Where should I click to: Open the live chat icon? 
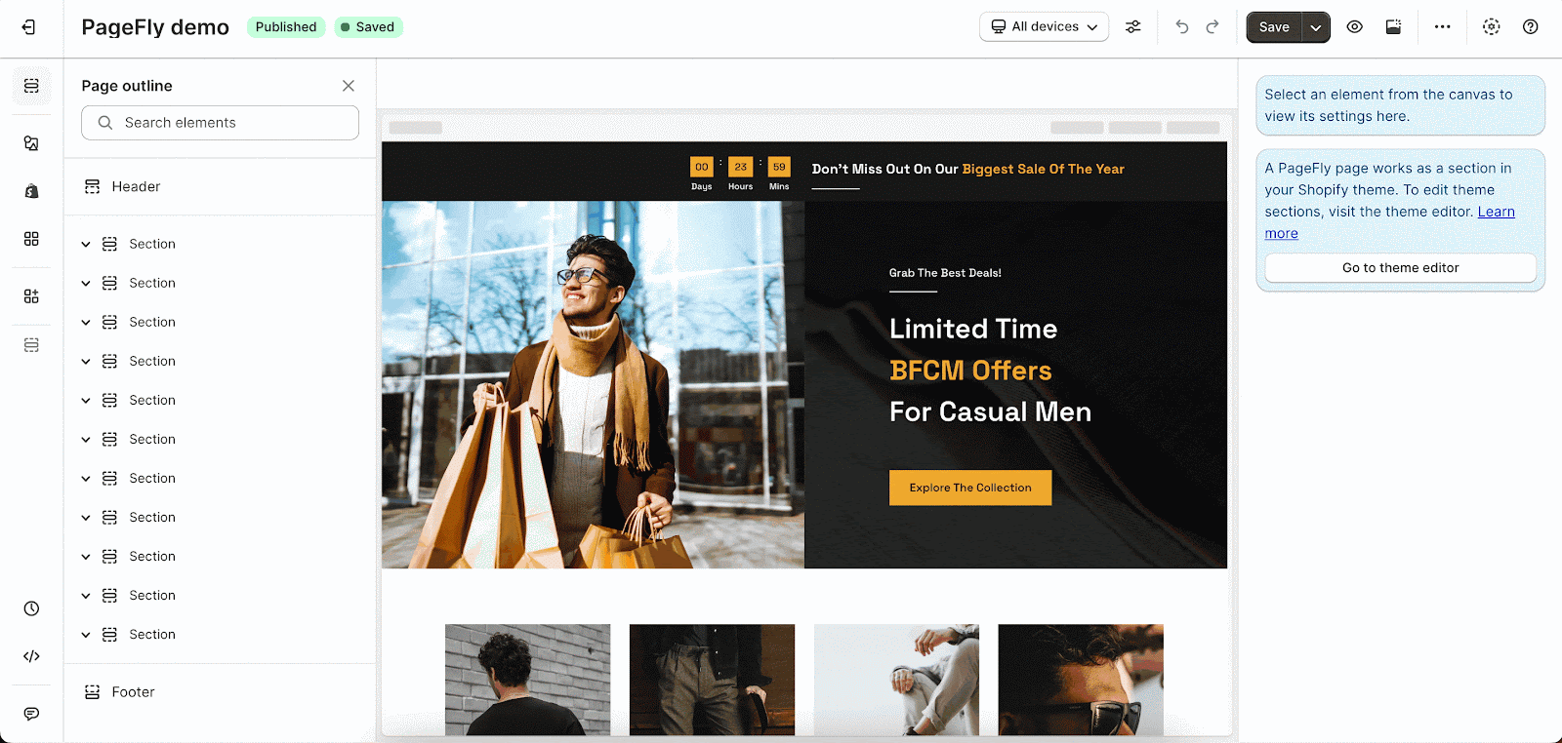(x=31, y=714)
